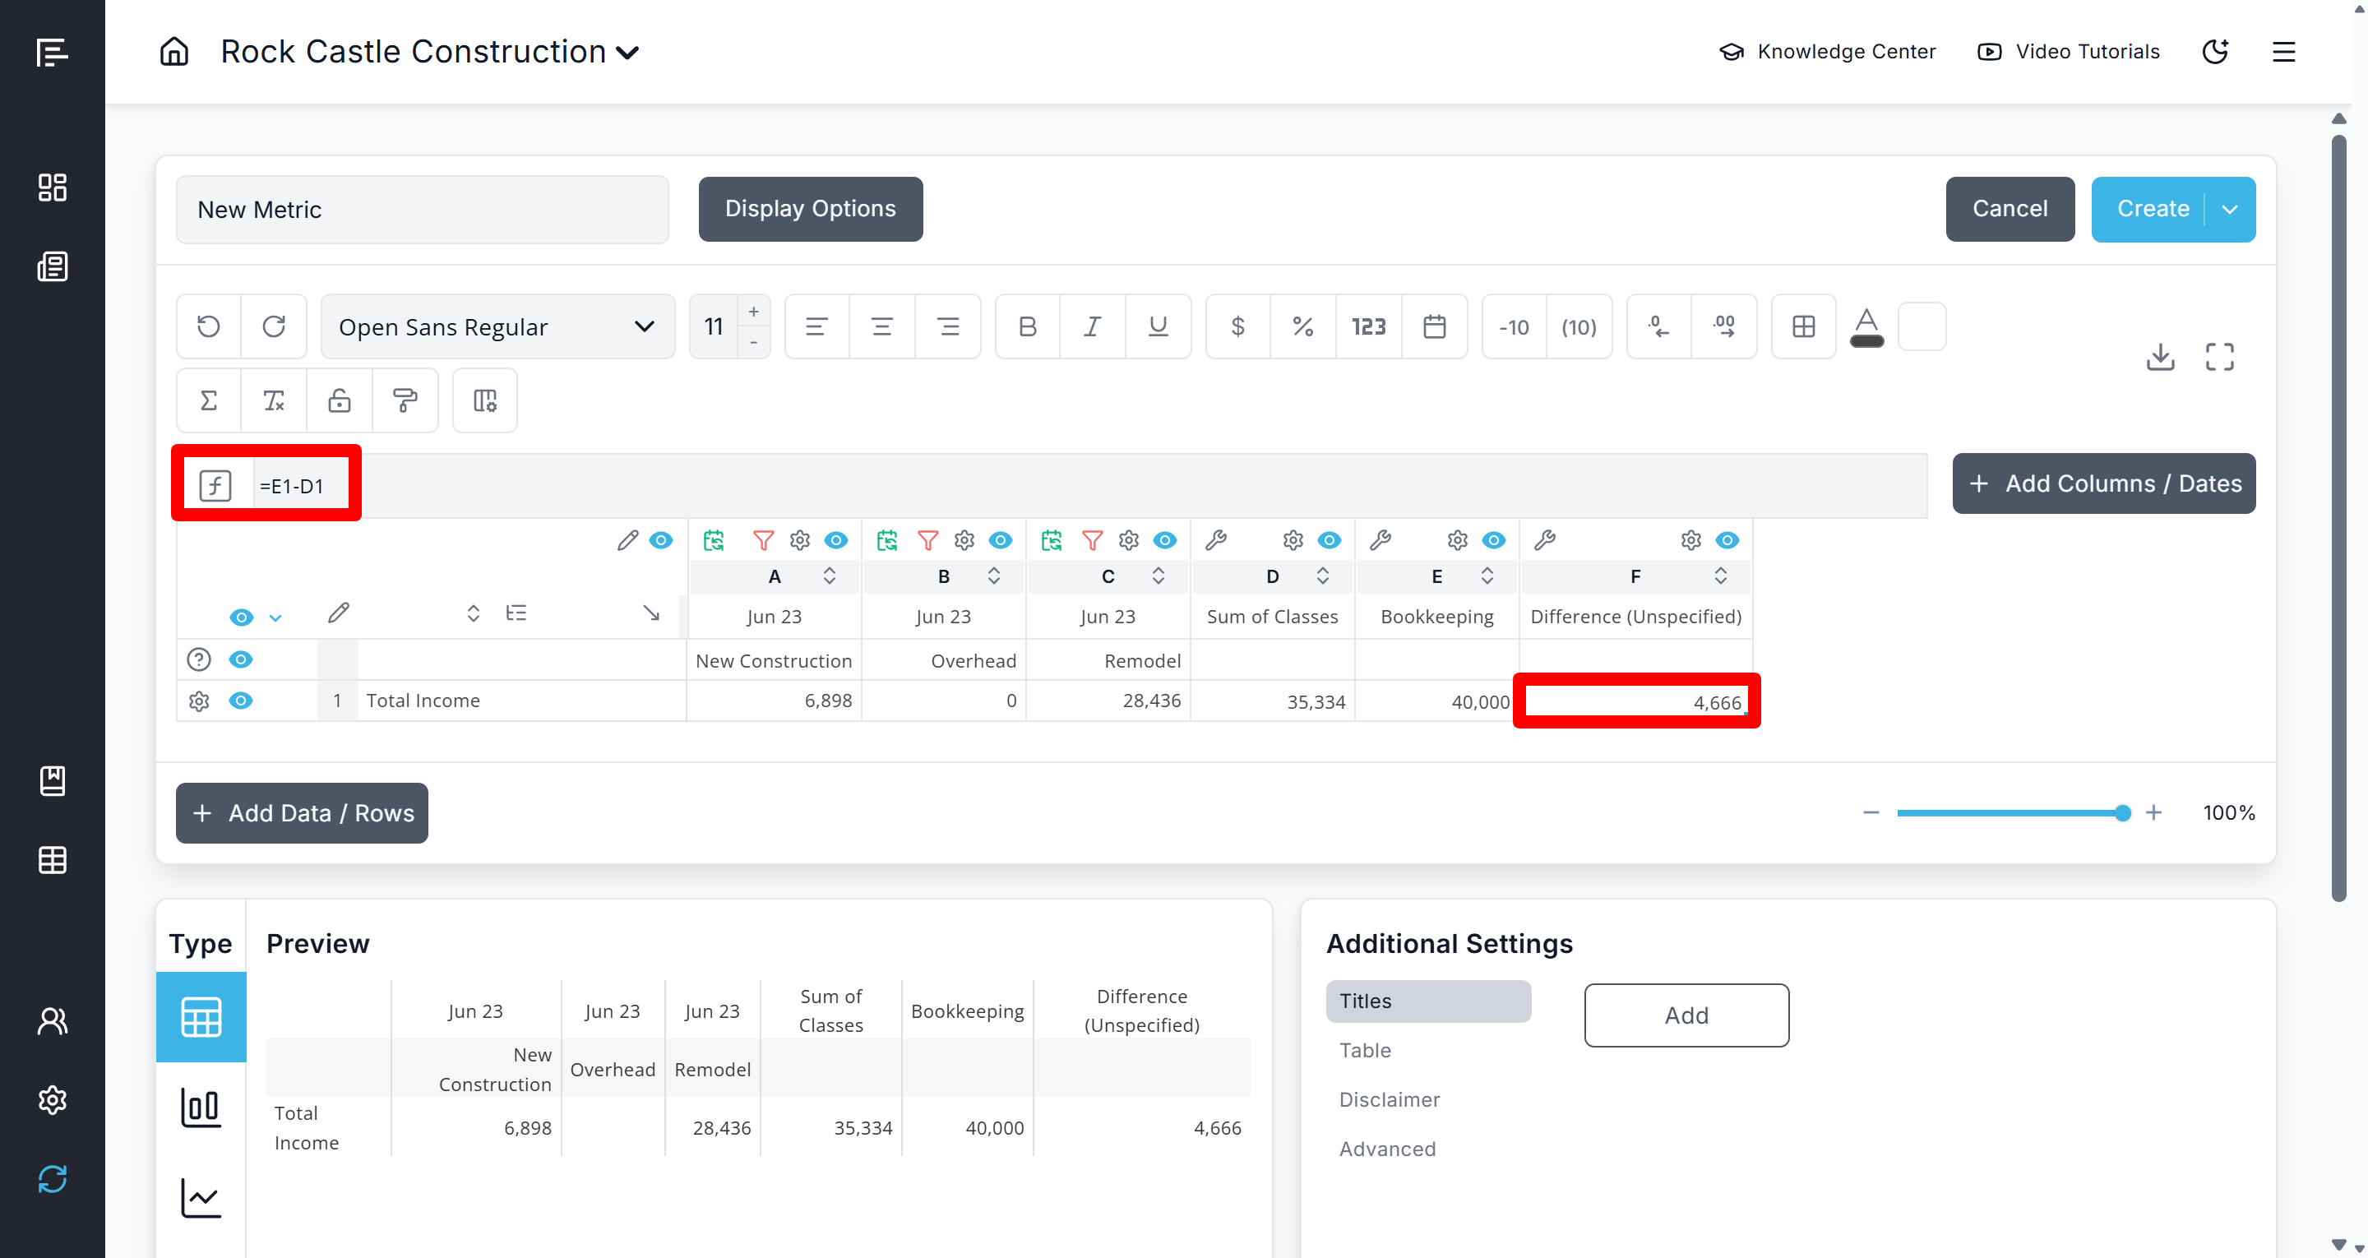Switch to the Advanced settings tab

[1386, 1149]
